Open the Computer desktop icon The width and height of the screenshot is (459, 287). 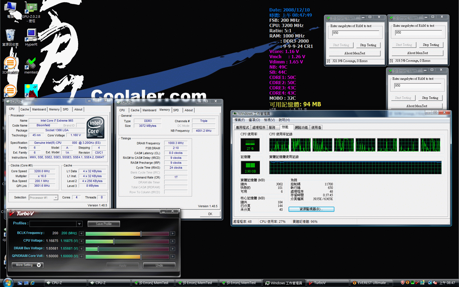(10, 10)
